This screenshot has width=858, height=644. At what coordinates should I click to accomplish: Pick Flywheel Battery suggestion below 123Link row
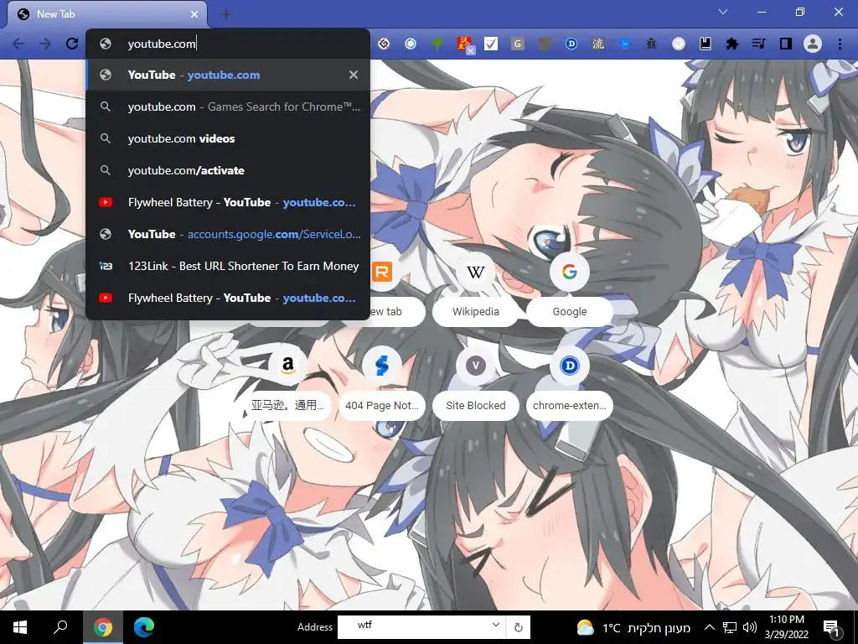pyautogui.click(x=228, y=298)
